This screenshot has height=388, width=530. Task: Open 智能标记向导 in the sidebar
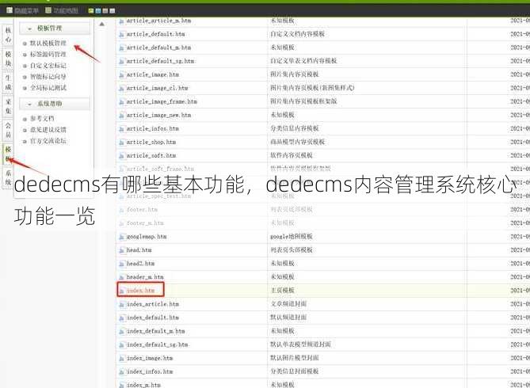[x=48, y=77]
